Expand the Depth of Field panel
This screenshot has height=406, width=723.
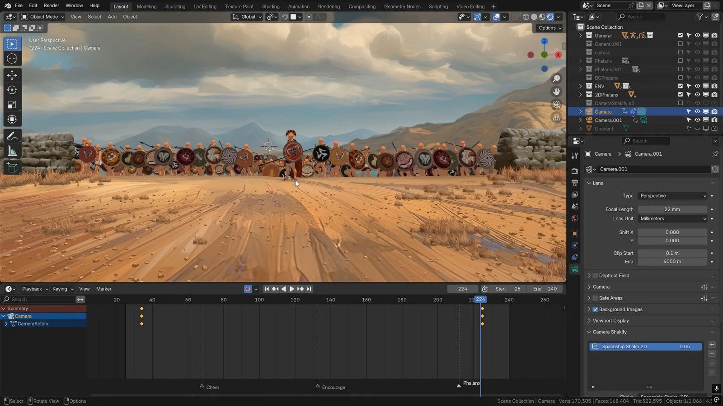pos(614,276)
